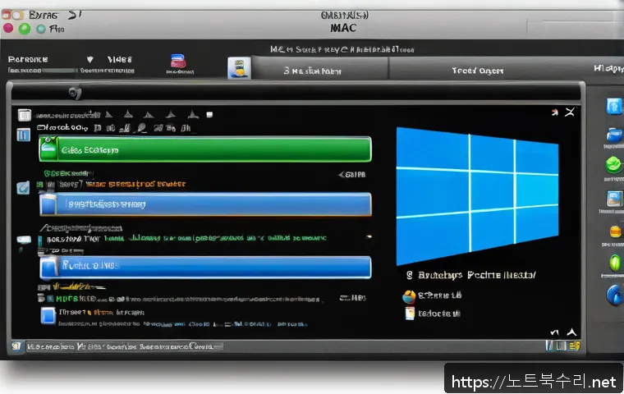Click the highlighted yellow-blue toolbar icon
This screenshot has width=624, height=394.
pos(237,68)
